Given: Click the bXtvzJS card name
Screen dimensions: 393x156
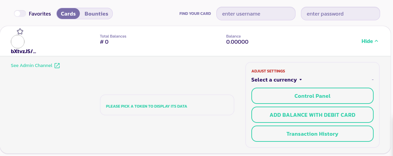Looking at the screenshot, I should click(23, 51).
